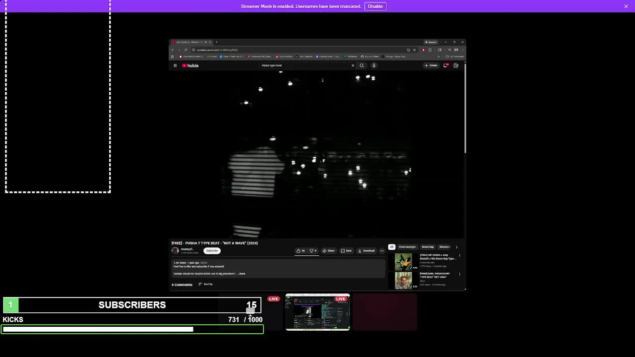Open the YouTube hamburger guide menu
Viewport: 635px width, 357px height.
point(175,65)
